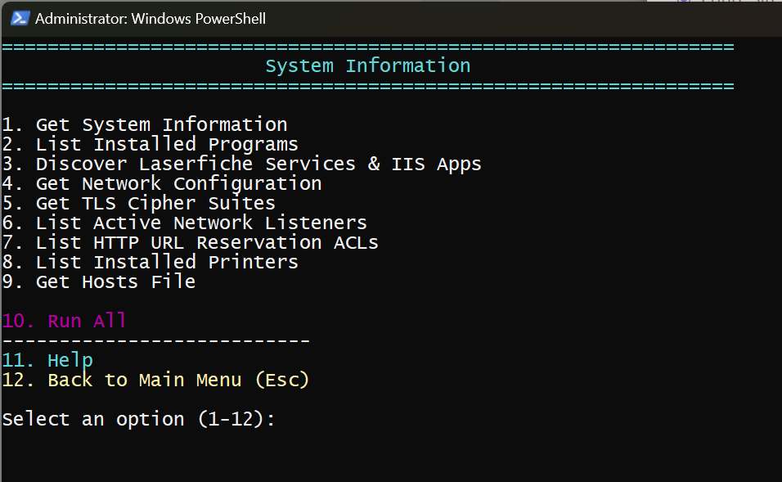
Task: Select List Installed Programs menu entry
Action: click(150, 144)
